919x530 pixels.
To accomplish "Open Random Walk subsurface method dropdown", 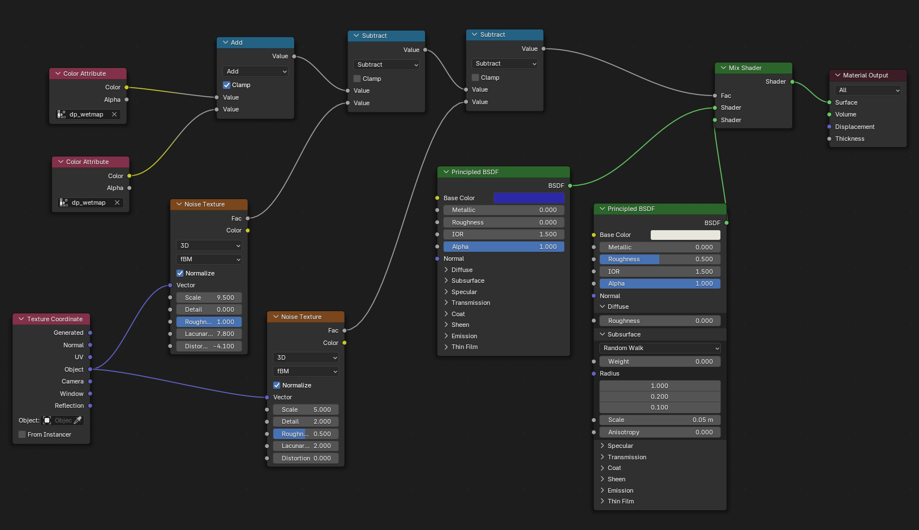I will click(660, 348).
